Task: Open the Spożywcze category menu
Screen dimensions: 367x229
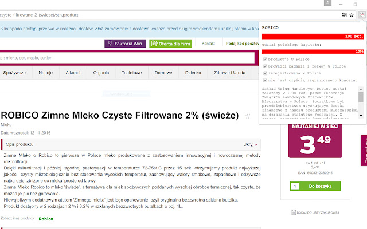Action: [x=14, y=73]
